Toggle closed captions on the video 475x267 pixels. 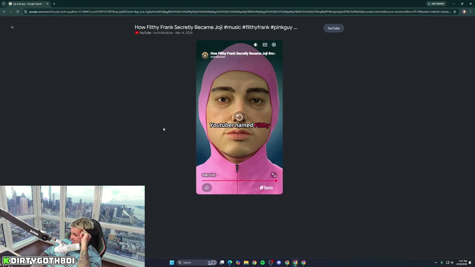click(265, 45)
